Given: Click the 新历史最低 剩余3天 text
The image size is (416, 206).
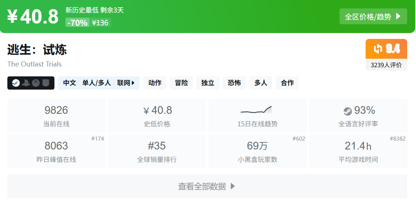Looking at the screenshot, I should (x=95, y=10).
